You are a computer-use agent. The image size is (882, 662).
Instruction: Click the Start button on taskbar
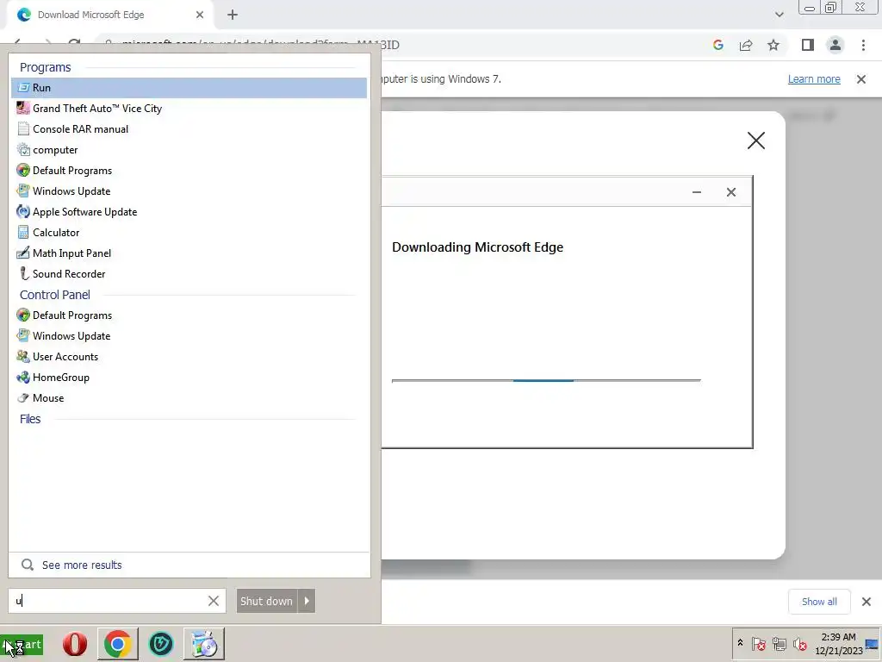point(22,645)
